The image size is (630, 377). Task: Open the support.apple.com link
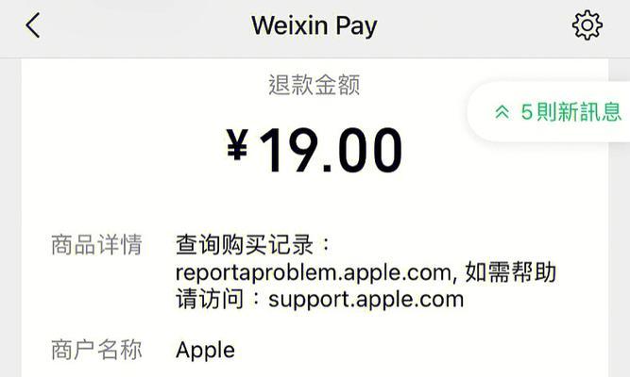pos(366,300)
